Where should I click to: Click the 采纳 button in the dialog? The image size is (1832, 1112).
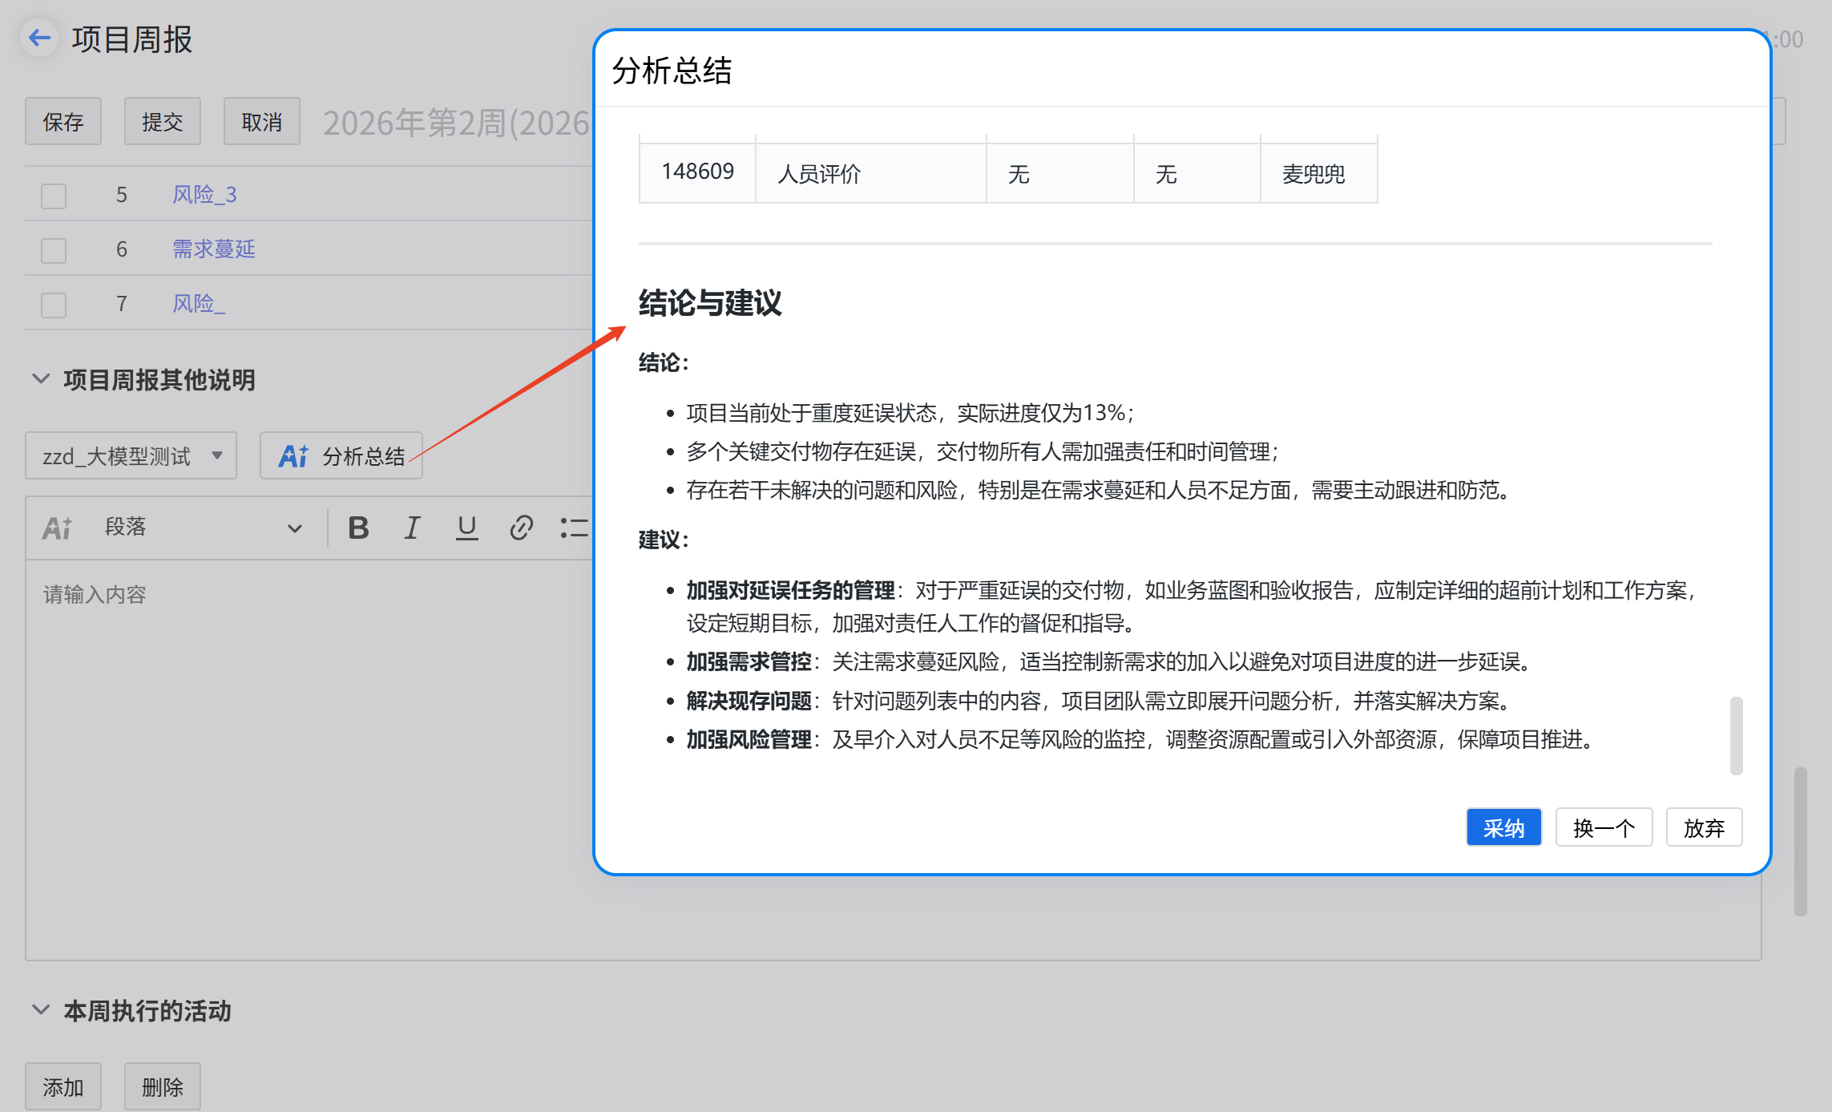click(x=1503, y=827)
